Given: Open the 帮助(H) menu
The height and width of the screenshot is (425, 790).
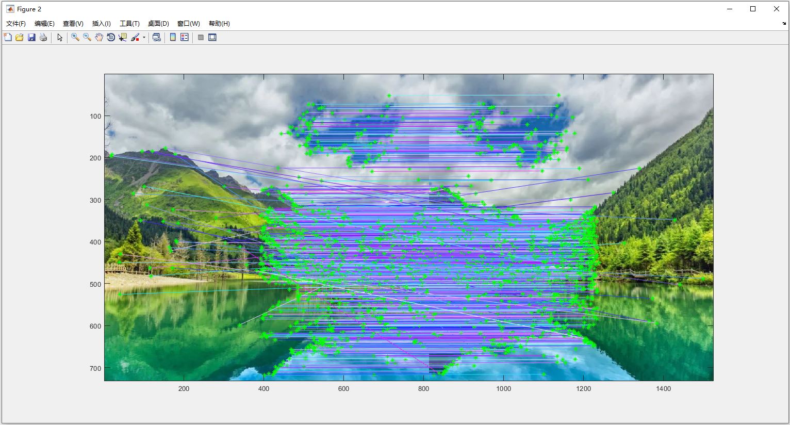Looking at the screenshot, I should coord(219,23).
